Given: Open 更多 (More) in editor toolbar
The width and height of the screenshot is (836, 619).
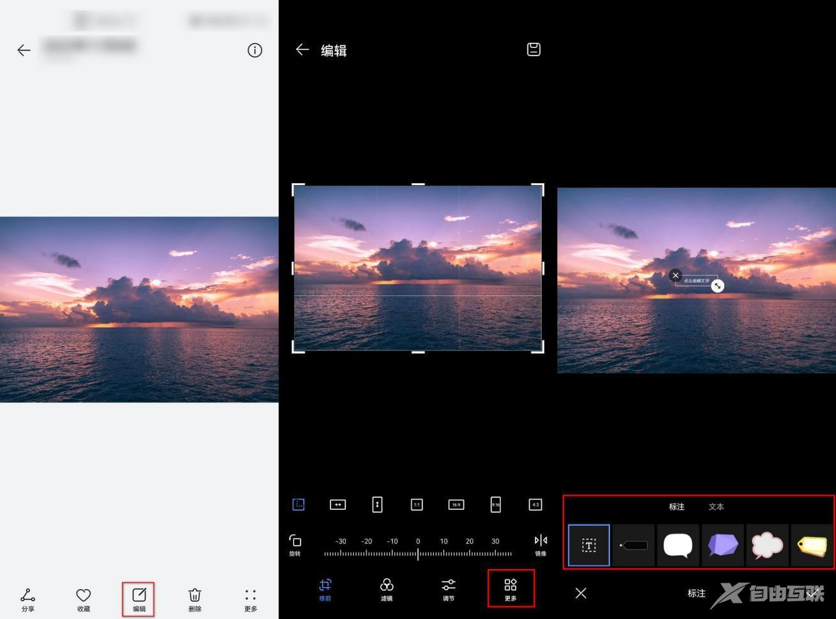Looking at the screenshot, I should 511,589.
